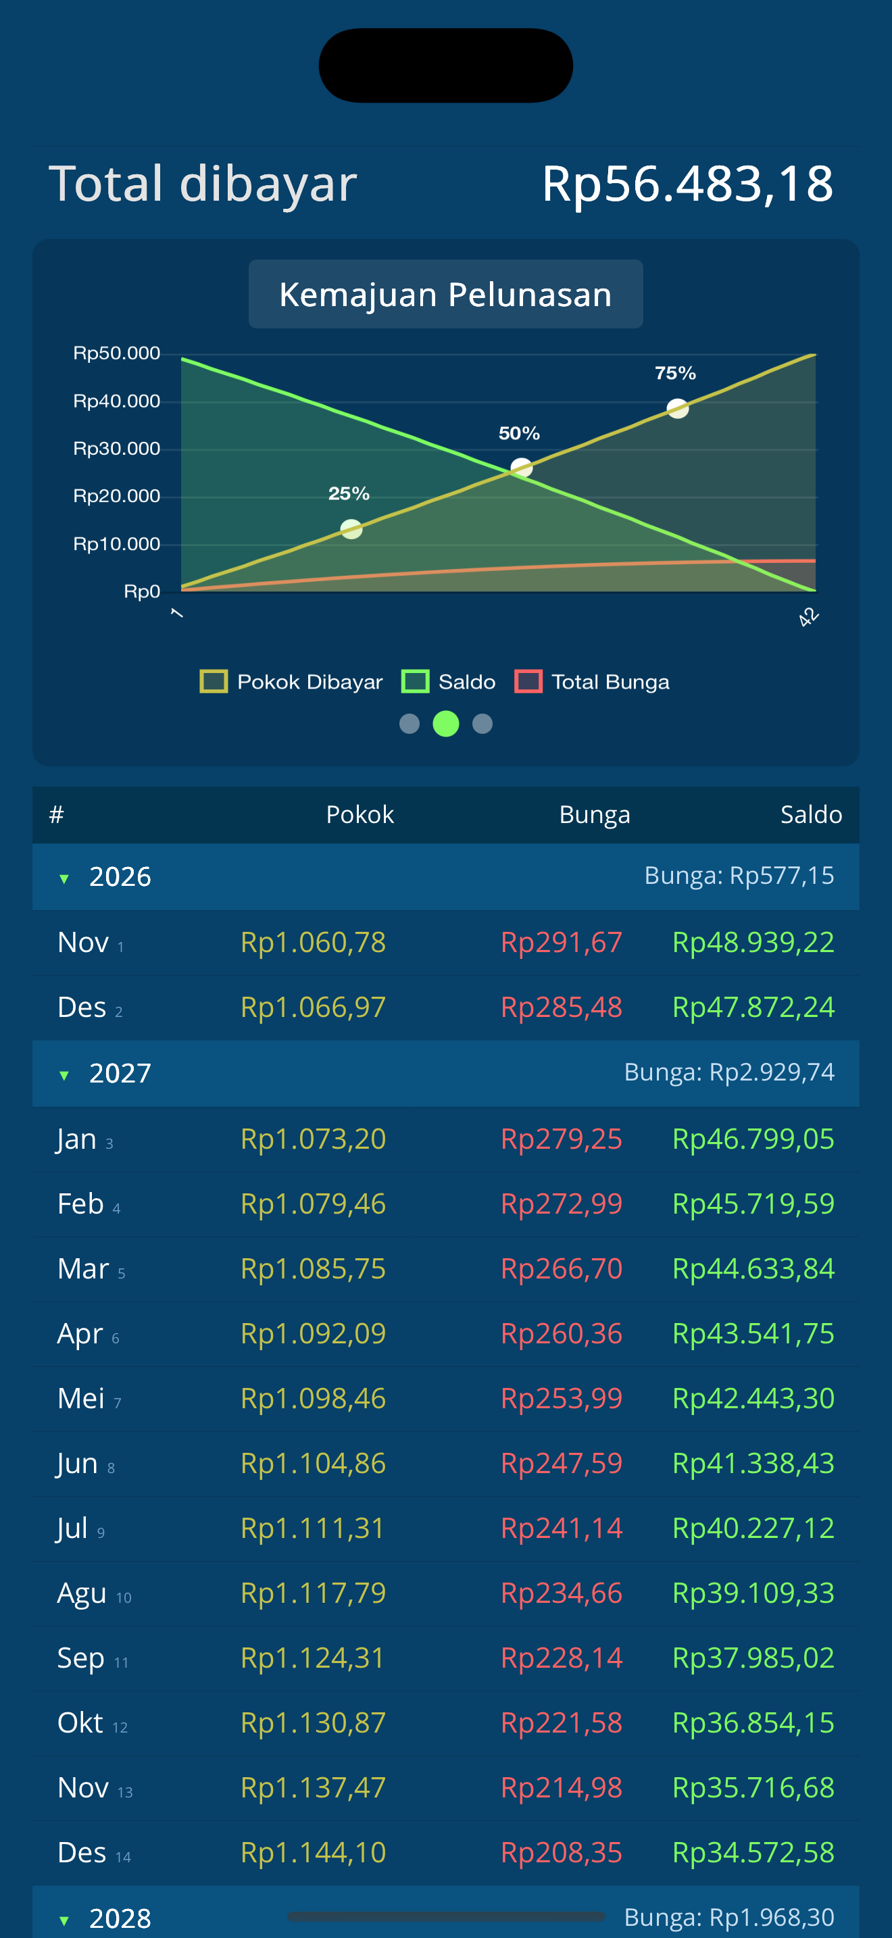The width and height of the screenshot is (892, 1938).
Task: Select the Jan 3 payment row
Action: pos(446,1139)
